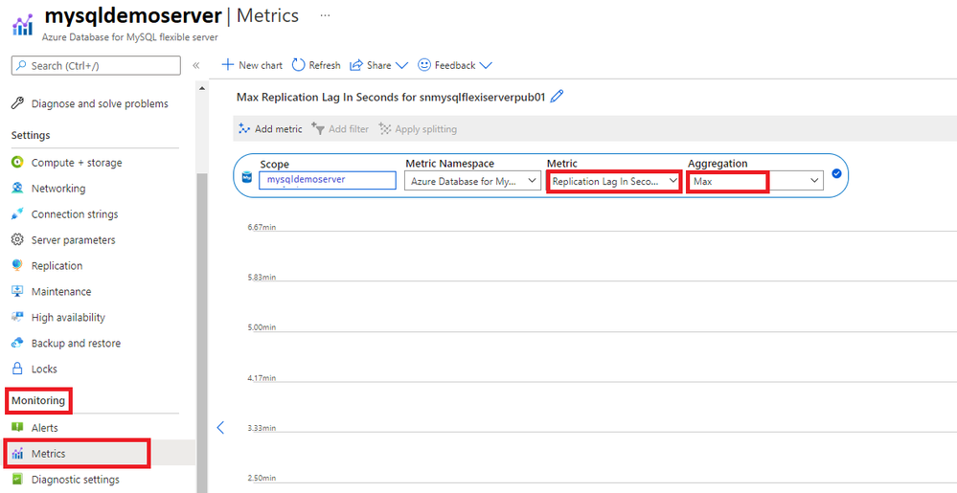Click the Metrics chart icon beside mysqldemoserver title

point(22,25)
